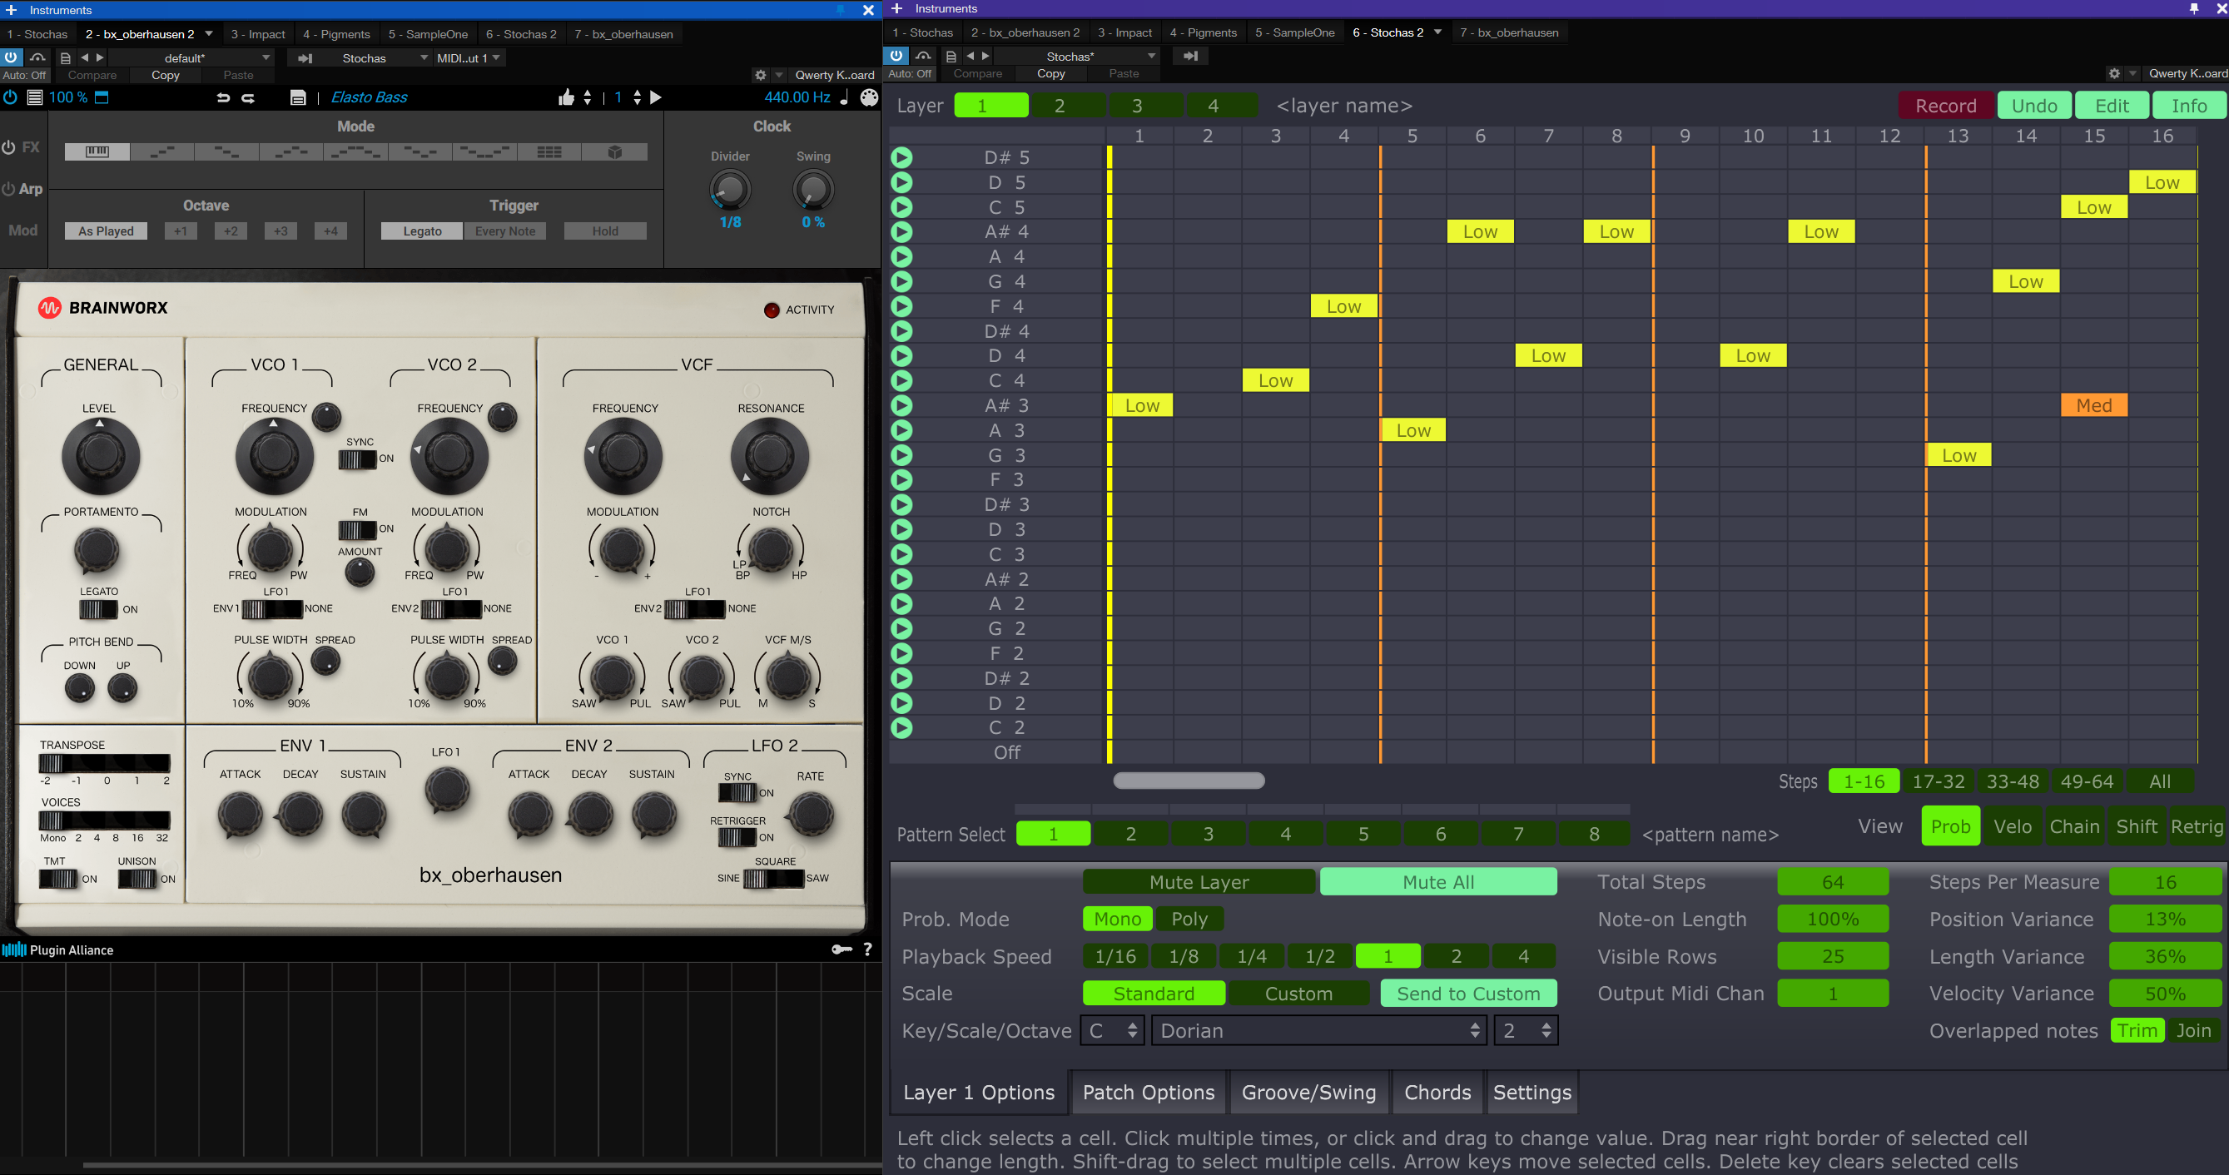Switch to 3 - Impact tab in right window
This screenshot has width=2229, height=1175.
1124,32
